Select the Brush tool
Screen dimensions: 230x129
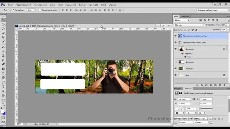click(3, 51)
